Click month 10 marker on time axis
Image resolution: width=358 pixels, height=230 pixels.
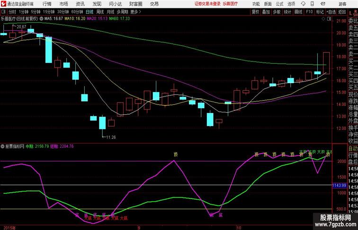tap(239, 228)
